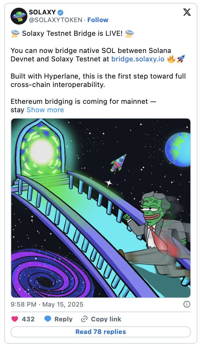Click the Read 78 replies button

tap(100, 332)
